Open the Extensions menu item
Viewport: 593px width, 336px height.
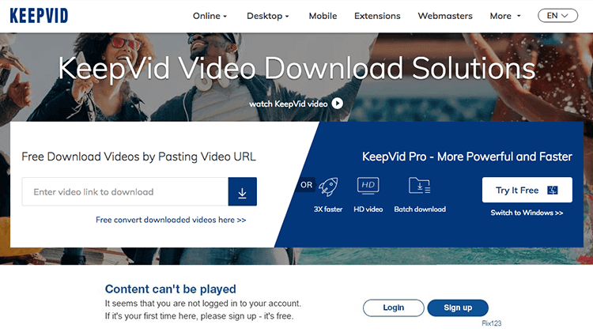click(377, 16)
